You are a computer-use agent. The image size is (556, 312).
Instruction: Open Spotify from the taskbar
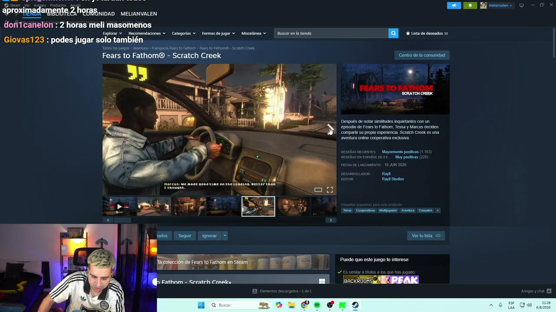317,305
